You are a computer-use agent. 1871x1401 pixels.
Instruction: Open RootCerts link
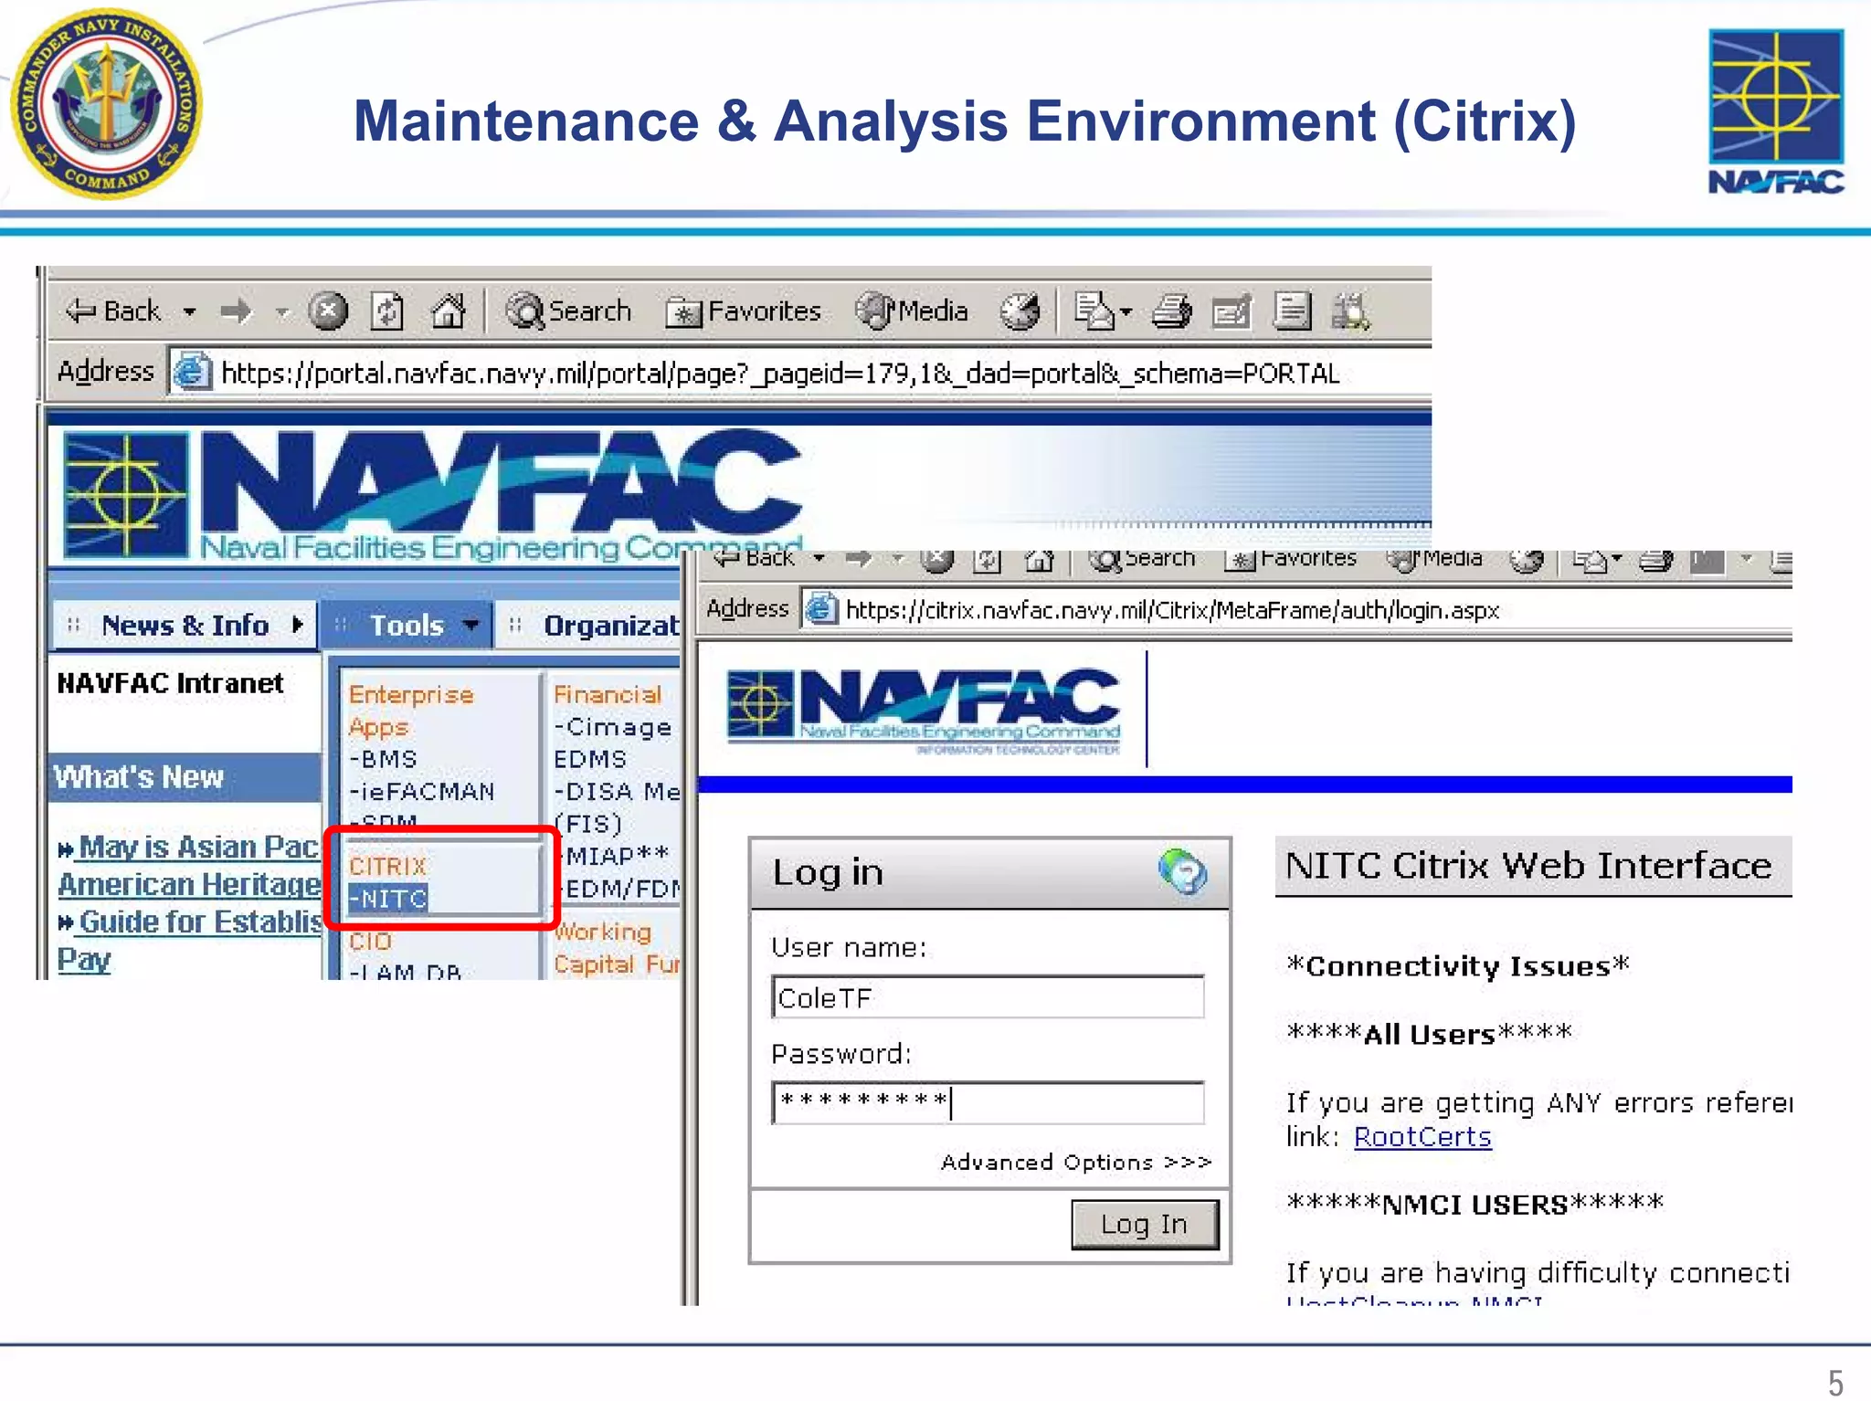click(1422, 1137)
